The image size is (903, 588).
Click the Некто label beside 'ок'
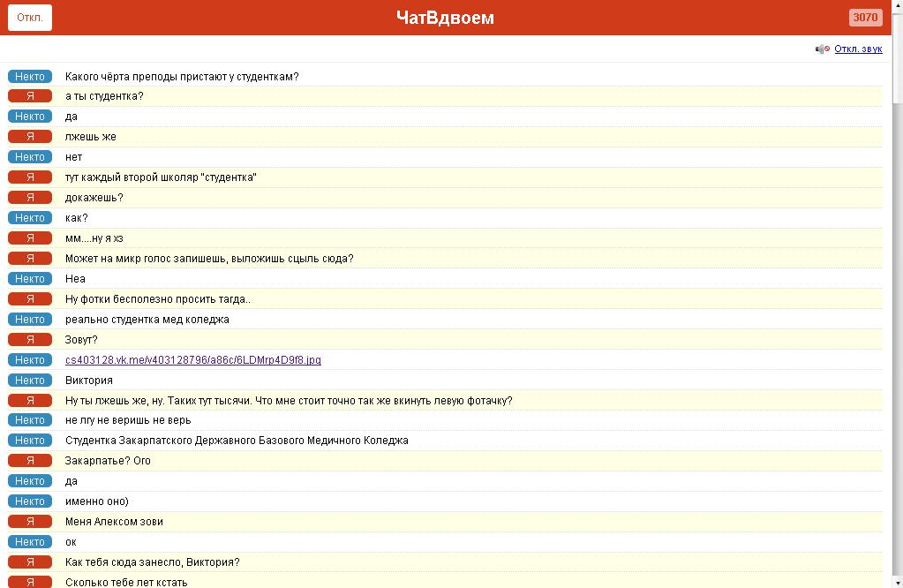pos(30,542)
